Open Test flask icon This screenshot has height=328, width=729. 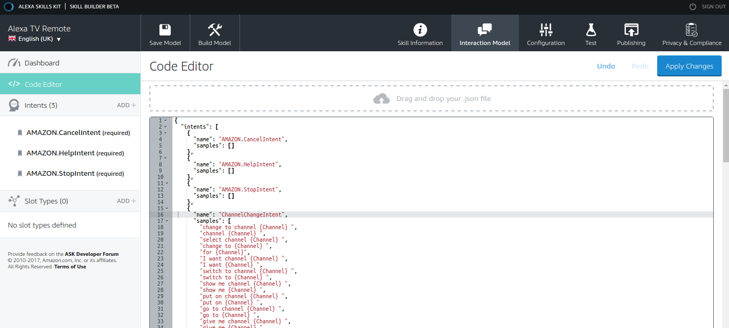pyautogui.click(x=591, y=30)
